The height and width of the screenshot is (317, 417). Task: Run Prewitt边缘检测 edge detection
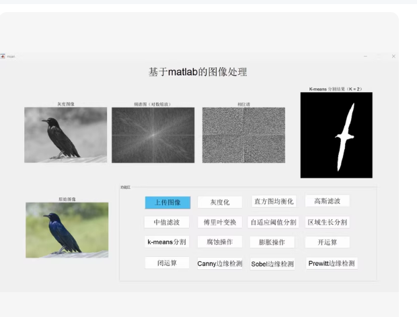point(332,263)
